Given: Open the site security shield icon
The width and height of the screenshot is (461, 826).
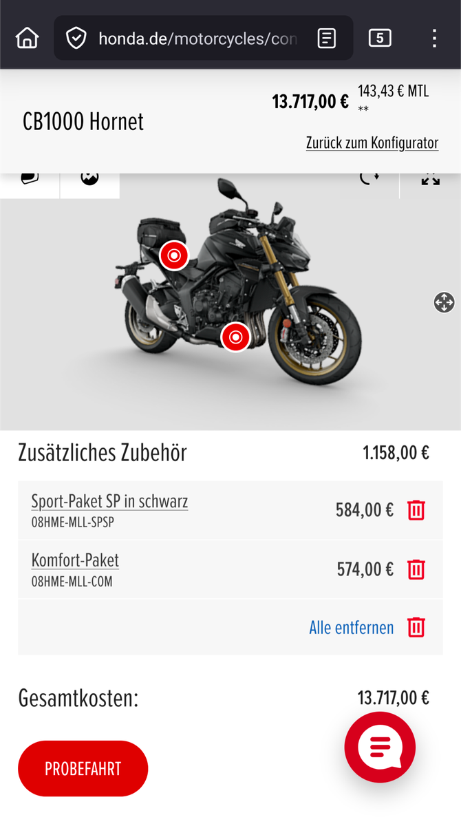Looking at the screenshot, I should pyautogui.click(x=76, y=38).
